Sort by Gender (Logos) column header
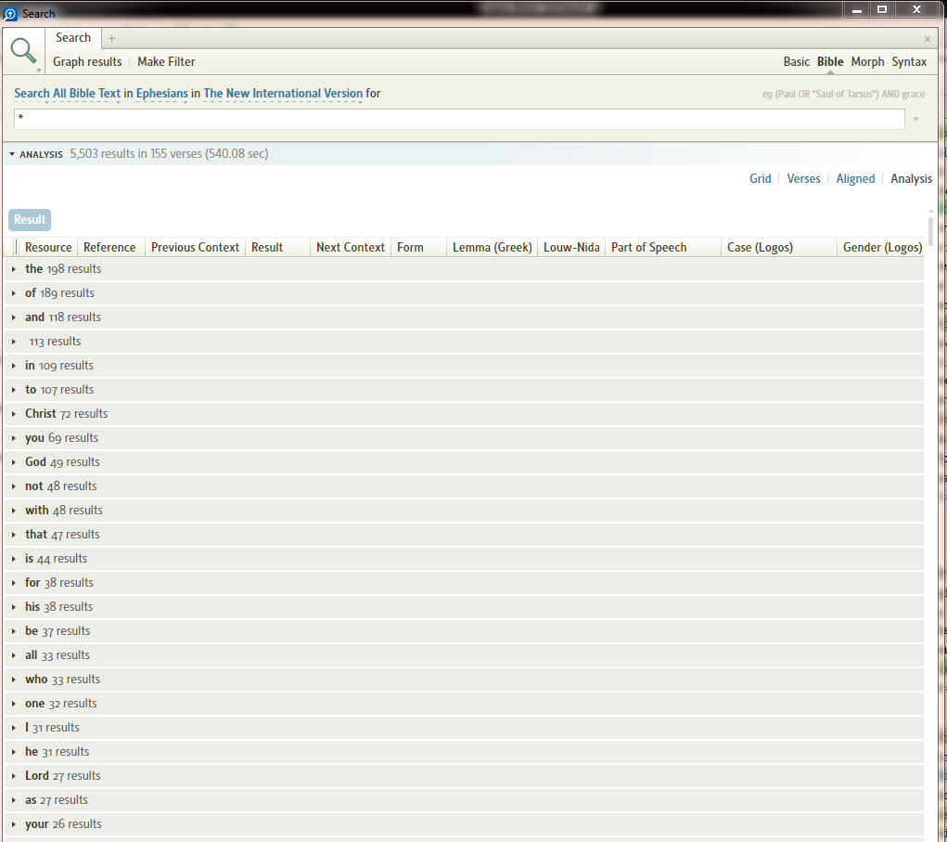Image resolution: width=947 pixels, height=842 pixels. pyautogui.click(x=882, y=247)
